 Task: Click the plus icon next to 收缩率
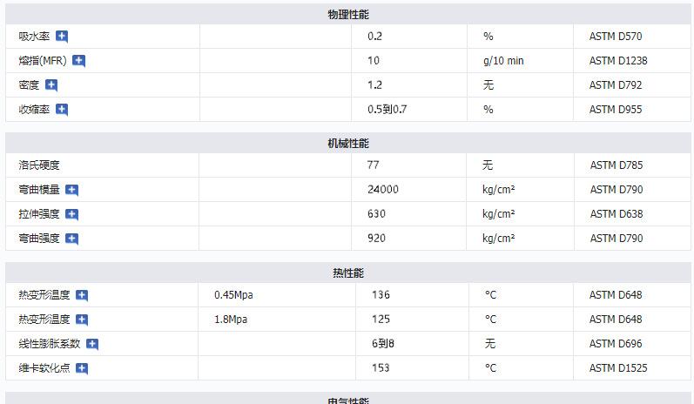pyautogui.click(x=62, y=110)
